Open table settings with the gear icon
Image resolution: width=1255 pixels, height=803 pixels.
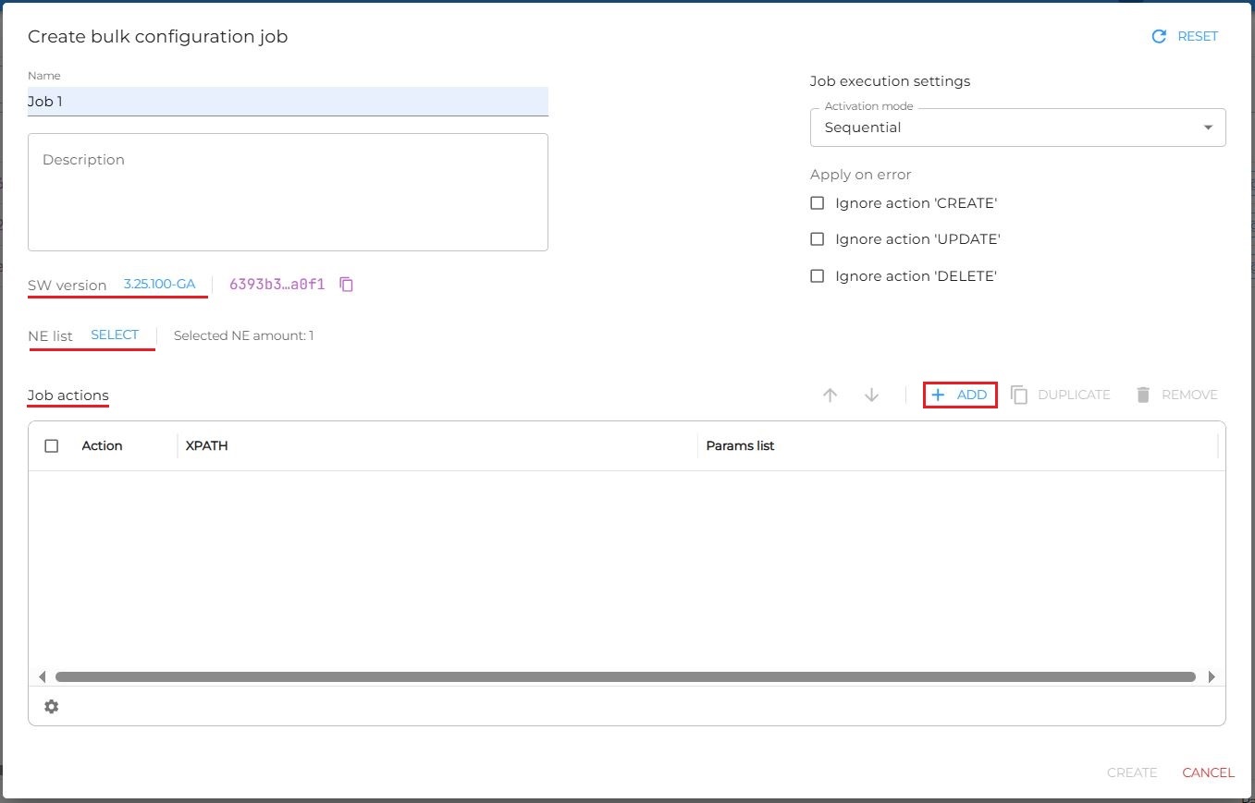(x=52, y=706)
